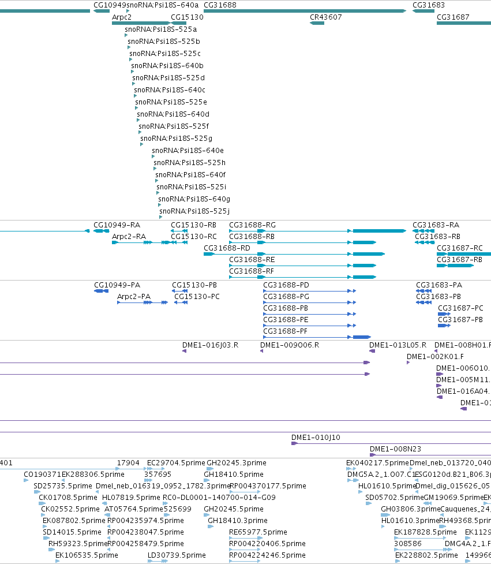491x564 pixels.
Task: Click the Arpc2 gene label
Action: [122, 17]
